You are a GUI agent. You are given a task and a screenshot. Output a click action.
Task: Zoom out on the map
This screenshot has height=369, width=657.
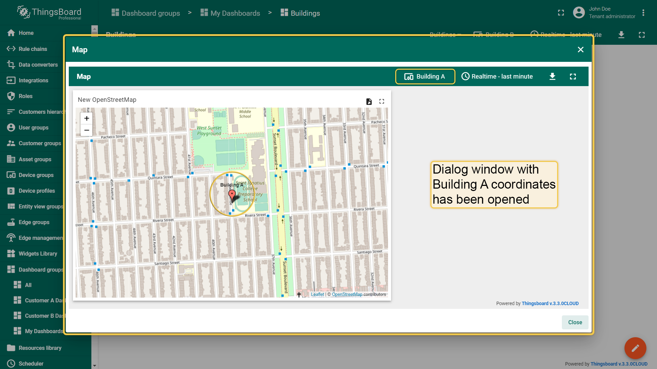[x=87, y=130]
